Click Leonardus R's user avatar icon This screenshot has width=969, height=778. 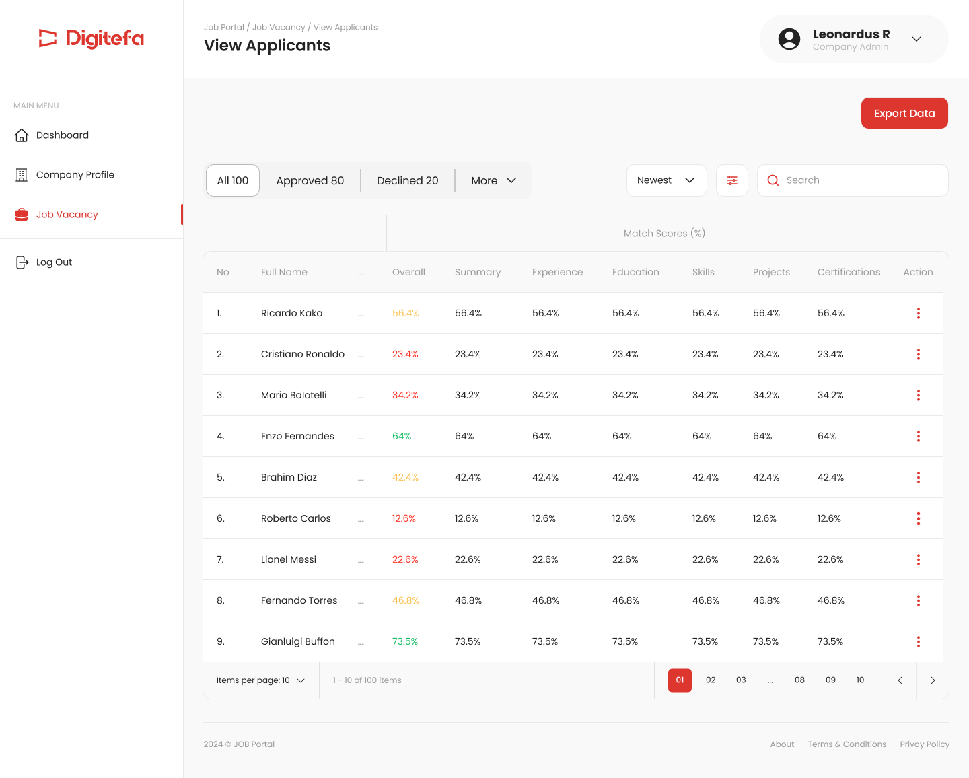click(x=789, y=39)
